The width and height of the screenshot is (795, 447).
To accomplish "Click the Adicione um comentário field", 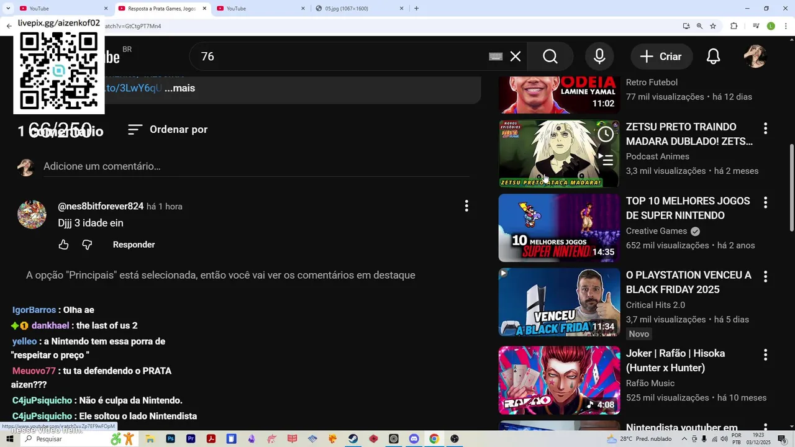I will click(256, 166).
